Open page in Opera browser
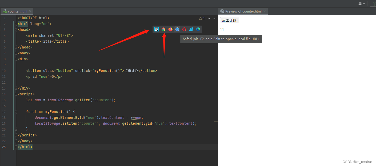 [184, 29]
